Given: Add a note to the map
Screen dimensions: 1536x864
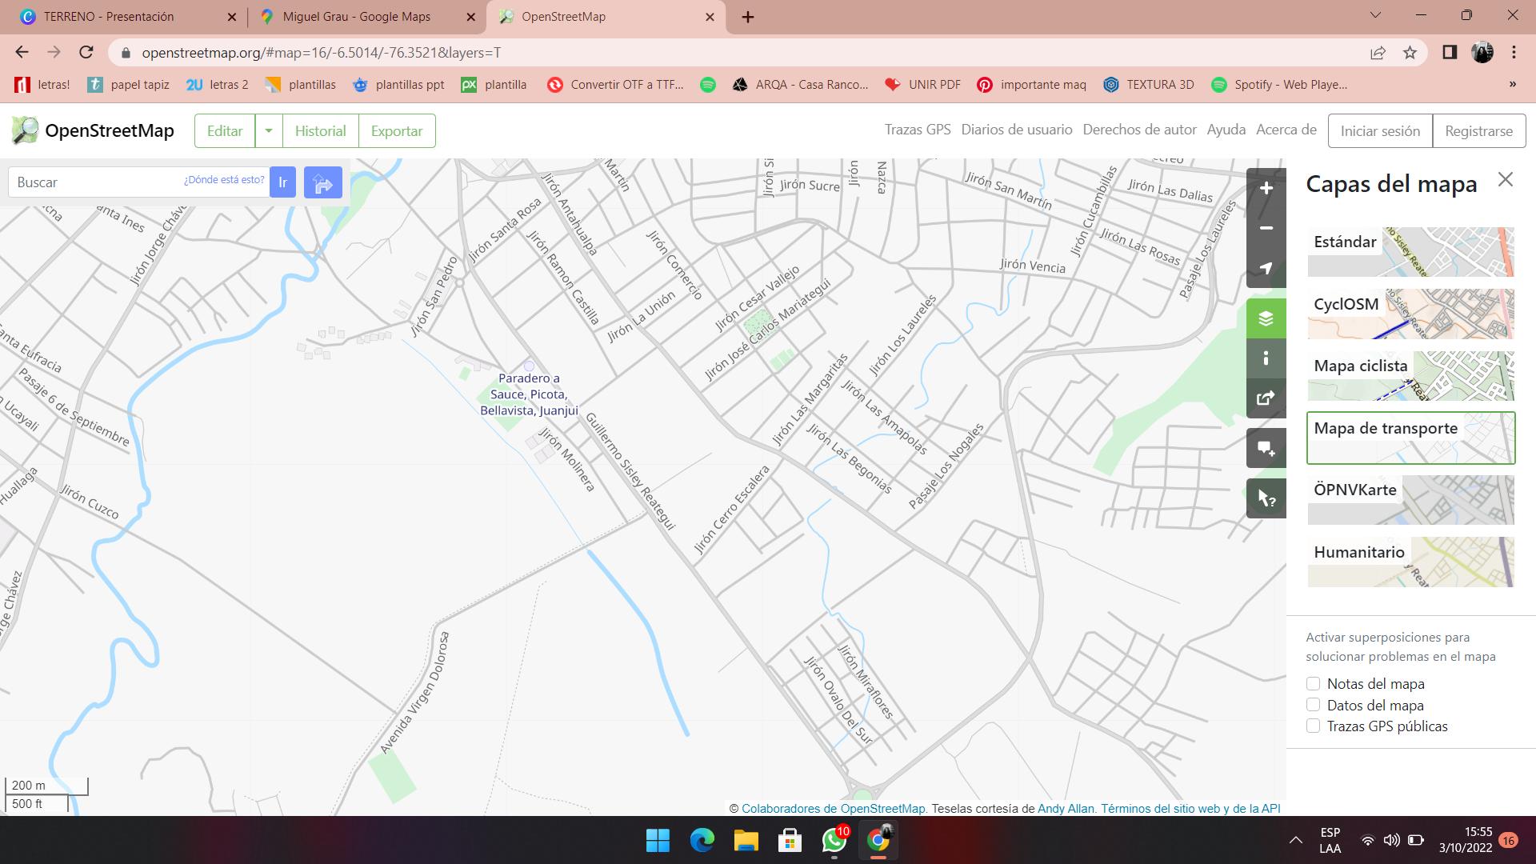Looking at the screenshot, I should click(x=1266, y=449).
